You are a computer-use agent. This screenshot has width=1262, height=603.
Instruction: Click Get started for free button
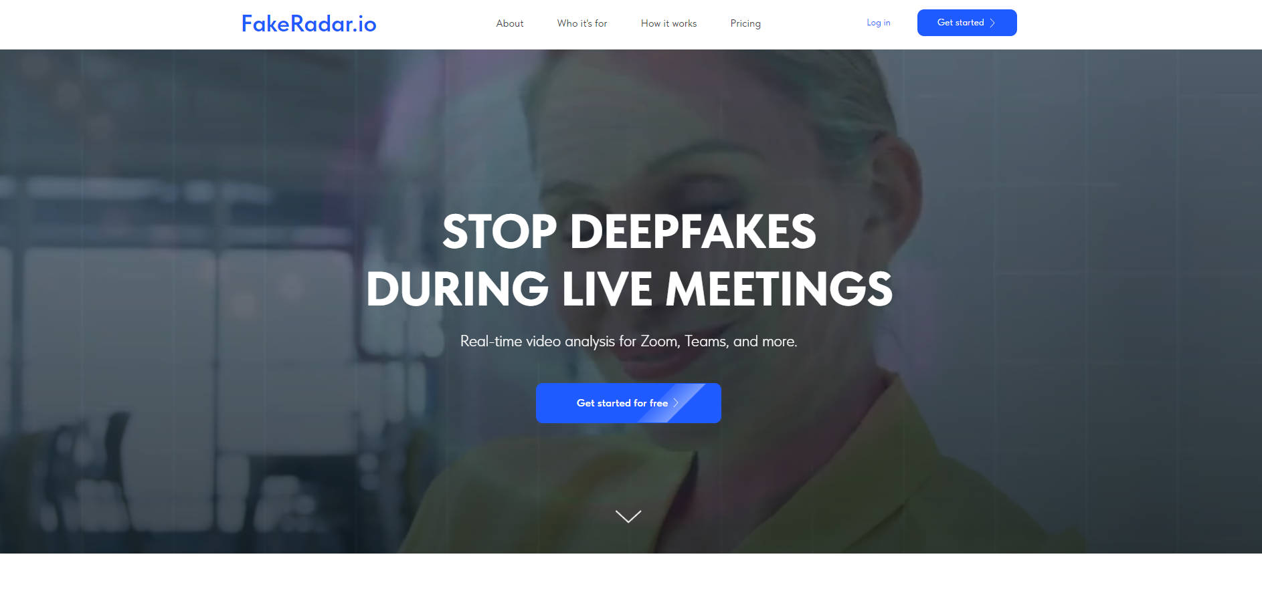pos(628,403)
